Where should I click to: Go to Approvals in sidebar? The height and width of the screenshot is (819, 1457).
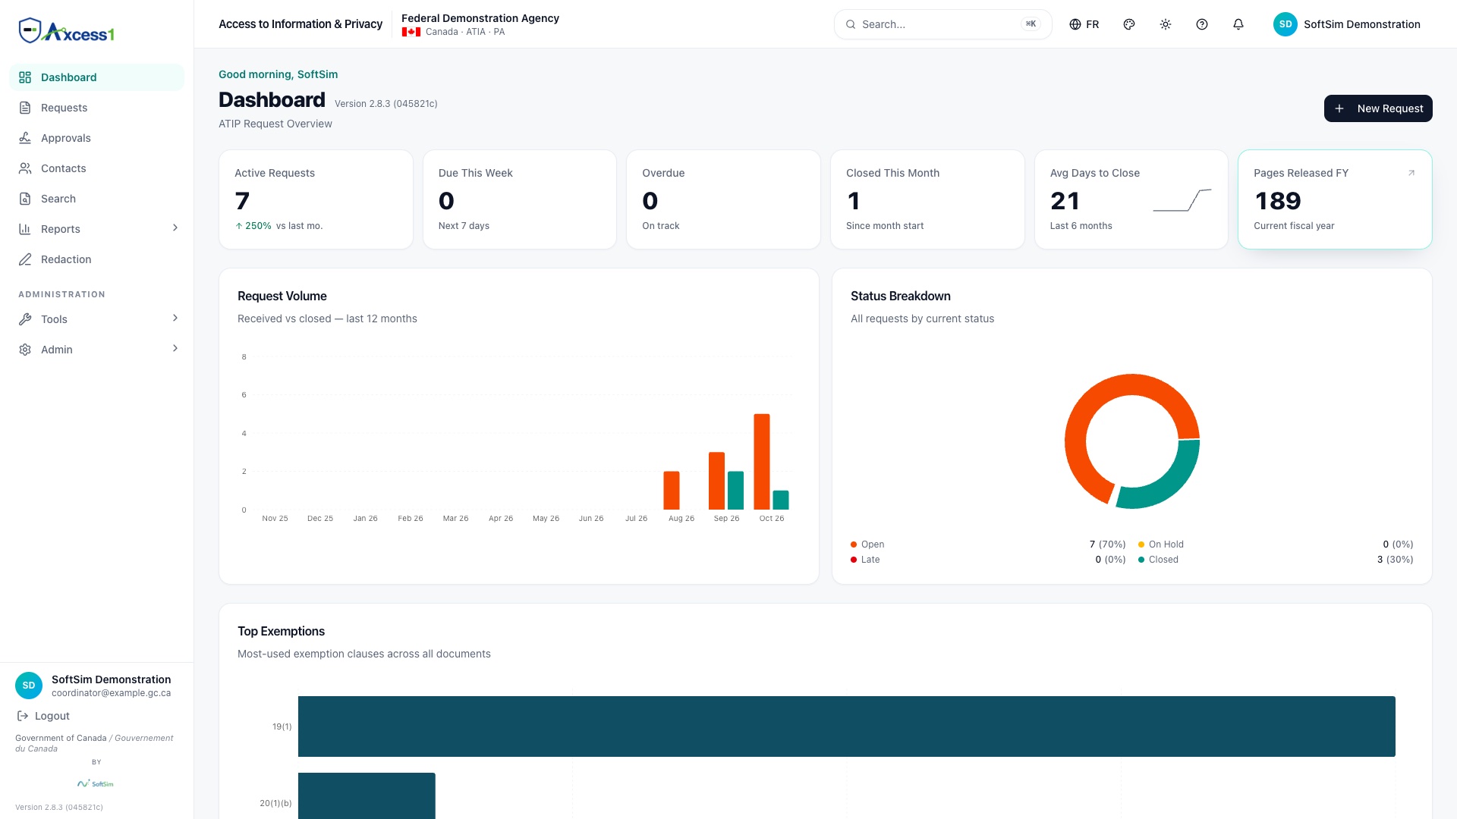click(x=96, y=138)
